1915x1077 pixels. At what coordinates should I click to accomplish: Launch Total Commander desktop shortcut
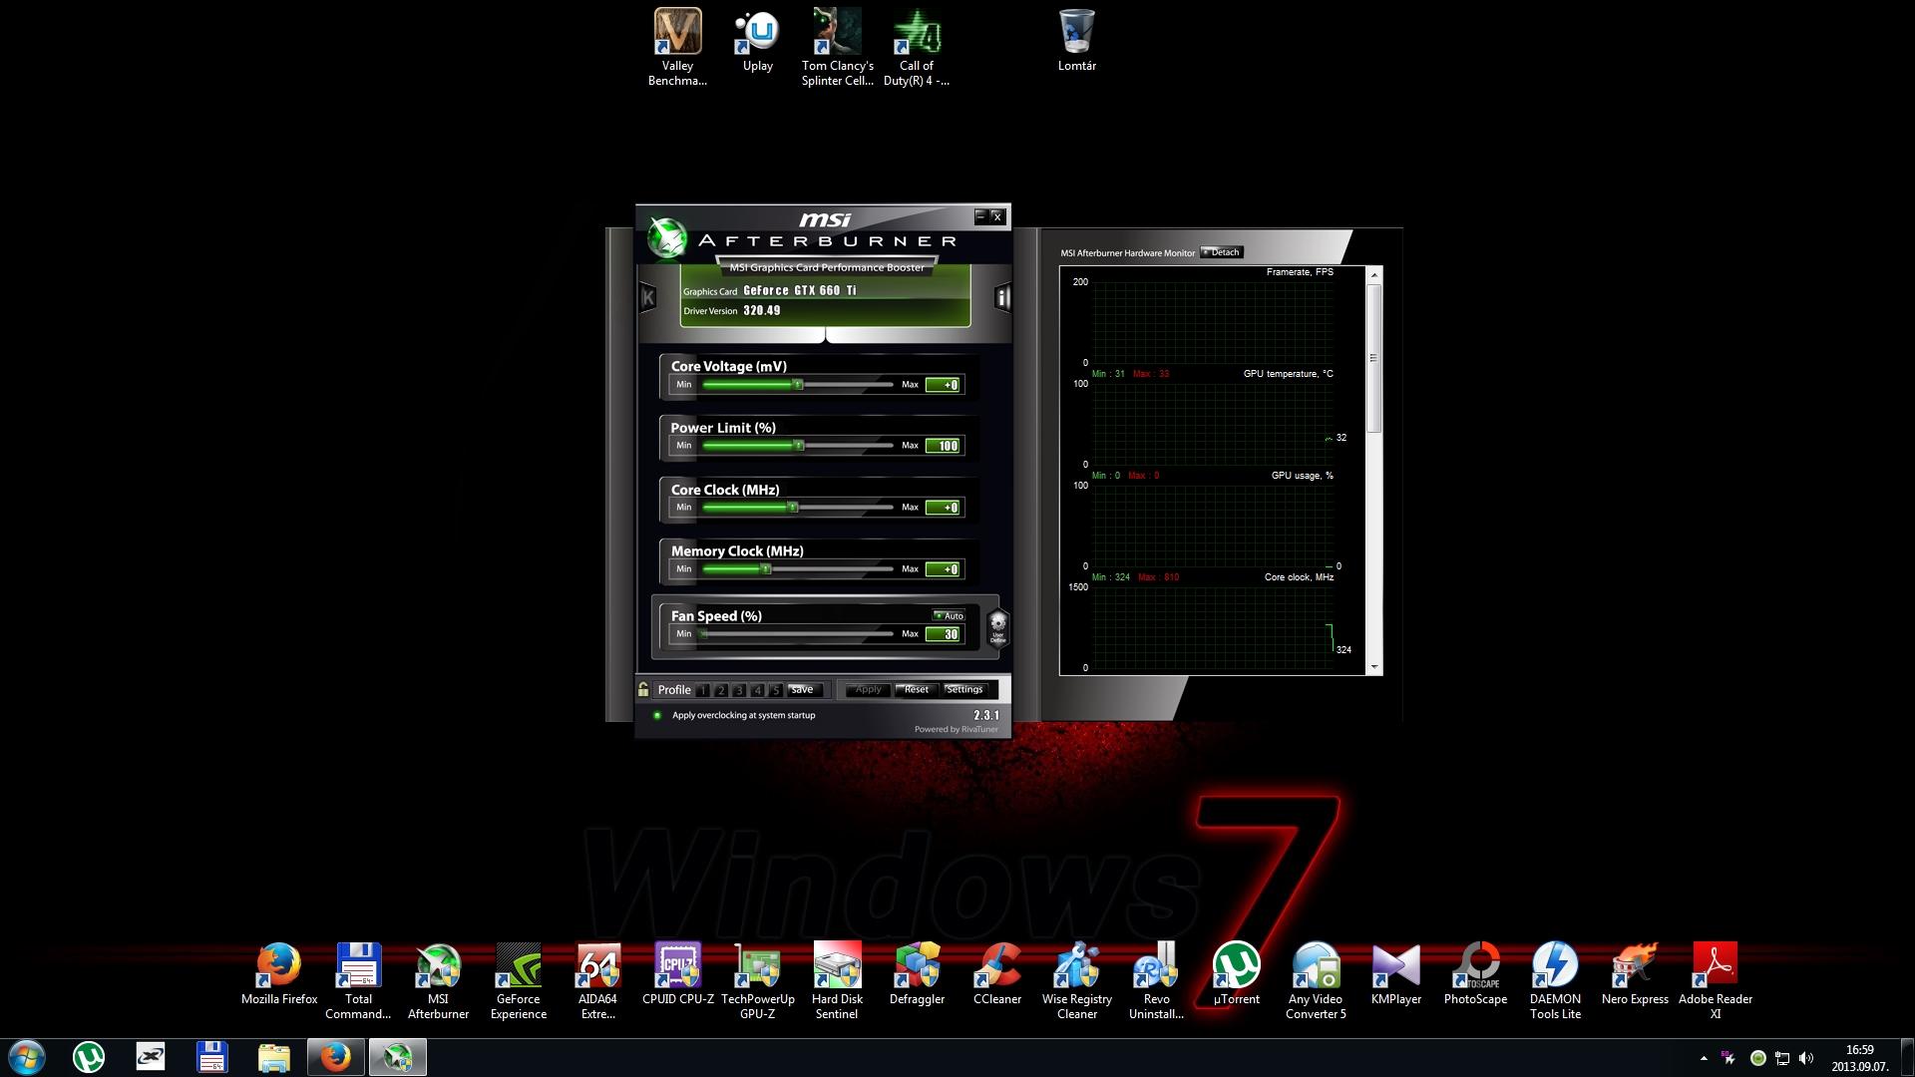(x=358, y=981)
